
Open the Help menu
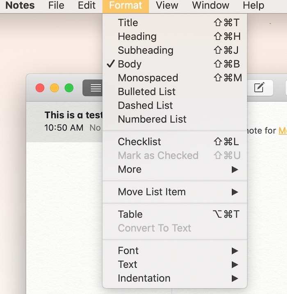[x=253, y=5]
